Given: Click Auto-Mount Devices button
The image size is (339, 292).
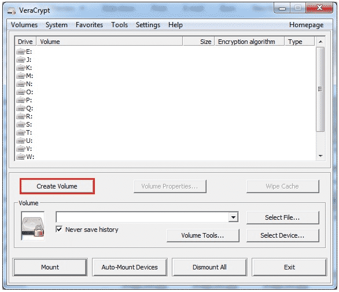Looking at the screenshot, I should coord(130,267).
